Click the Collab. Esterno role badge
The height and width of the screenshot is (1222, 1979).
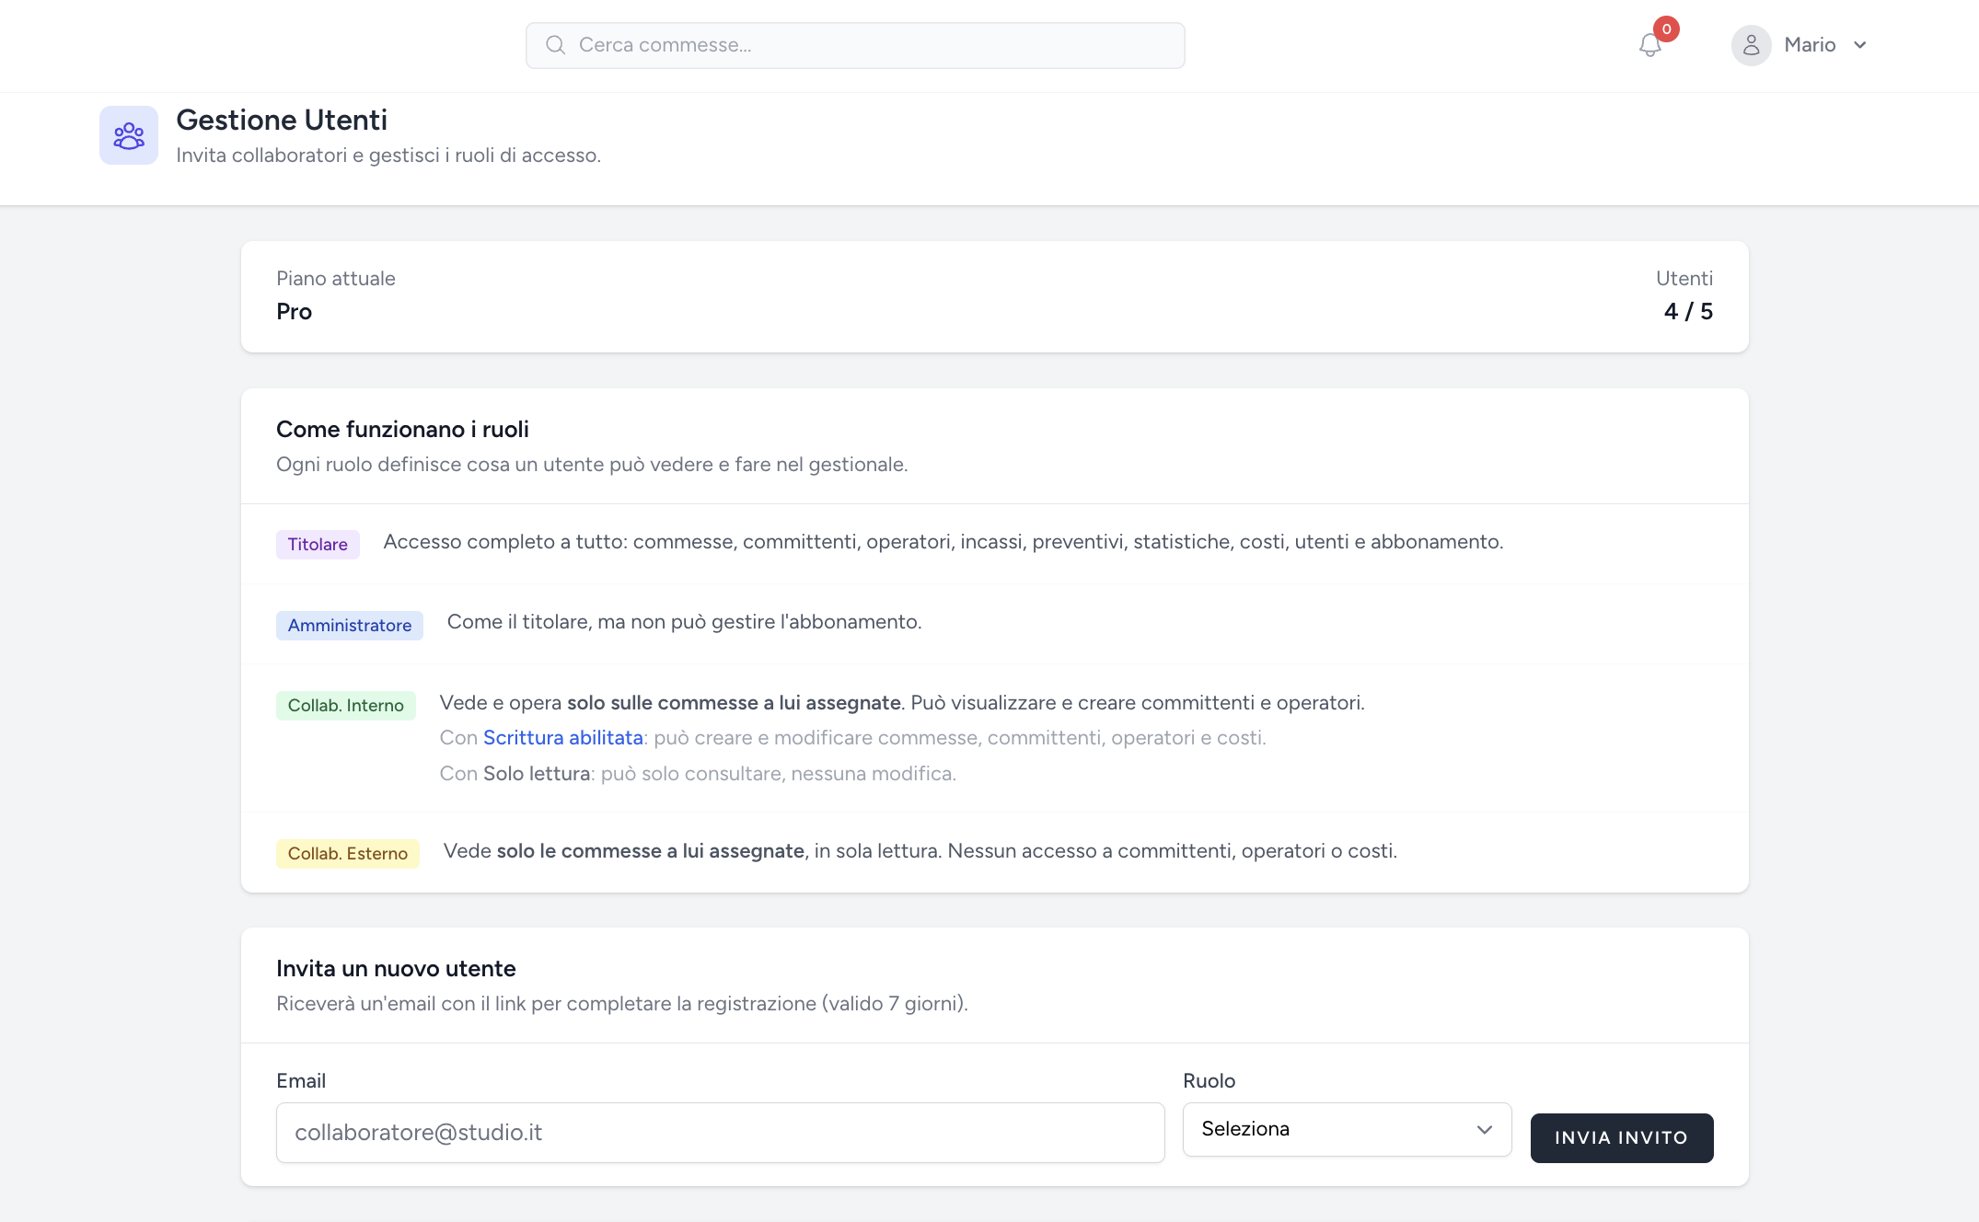[x=348, y=854]
